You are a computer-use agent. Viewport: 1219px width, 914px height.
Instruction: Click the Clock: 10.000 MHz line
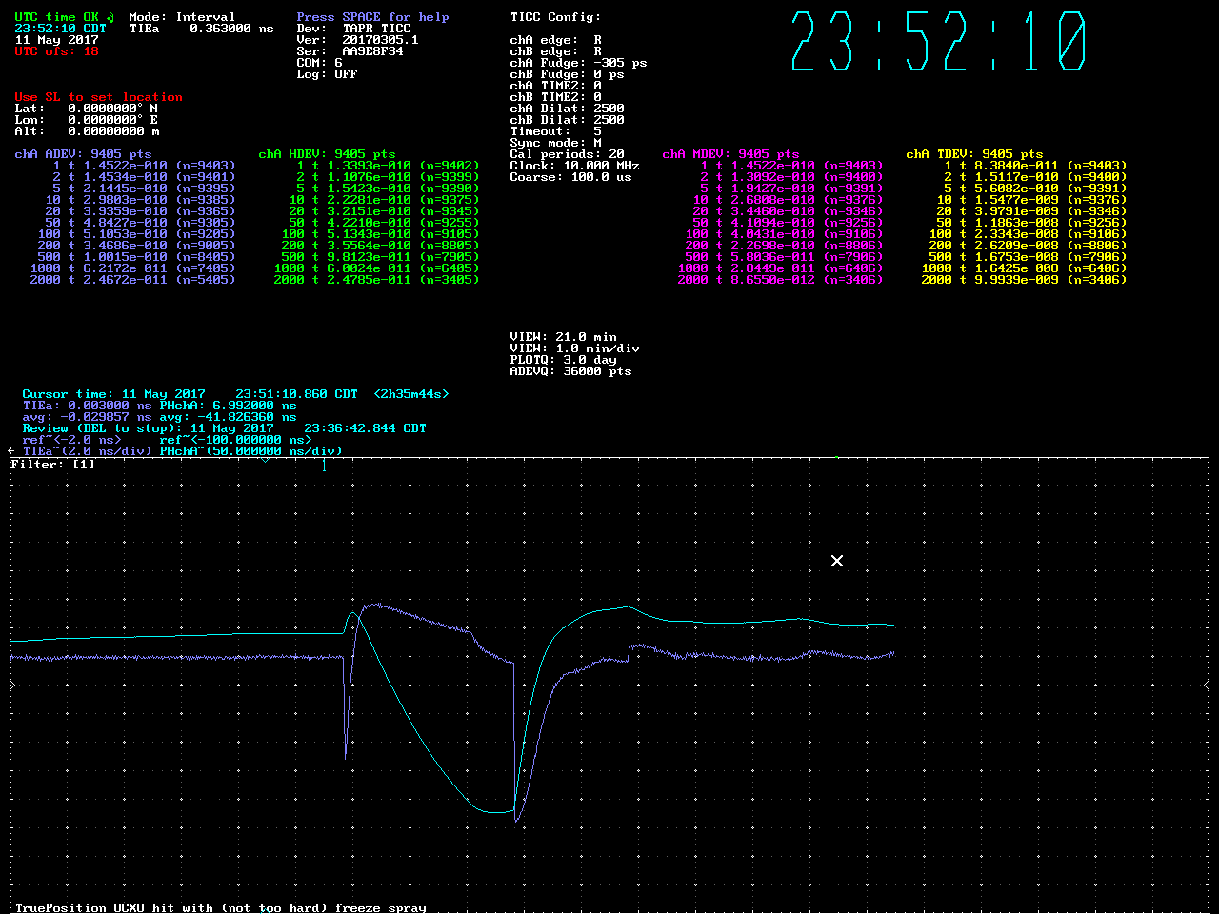[574, 166]
